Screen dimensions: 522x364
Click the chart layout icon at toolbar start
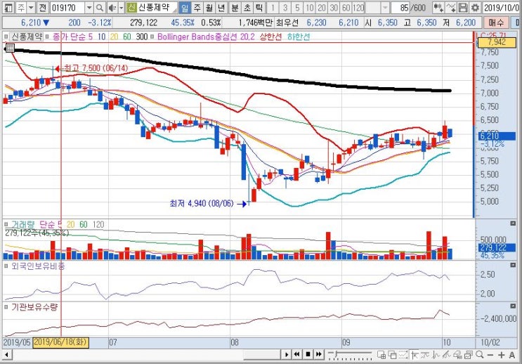click(8, 7)
